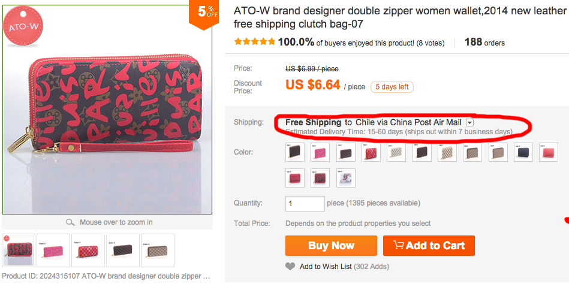Click the 5 days left badge
The width and height of the screenshot is (569, 284).
pos(392,87)
